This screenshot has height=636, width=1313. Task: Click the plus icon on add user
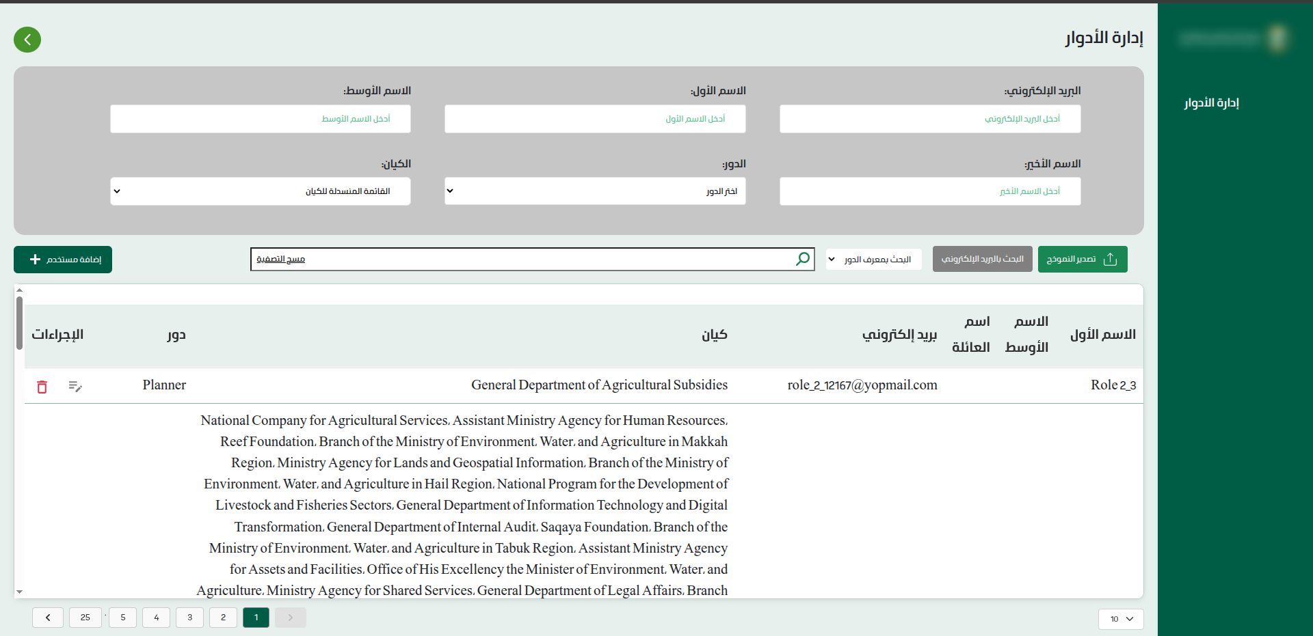35,260
